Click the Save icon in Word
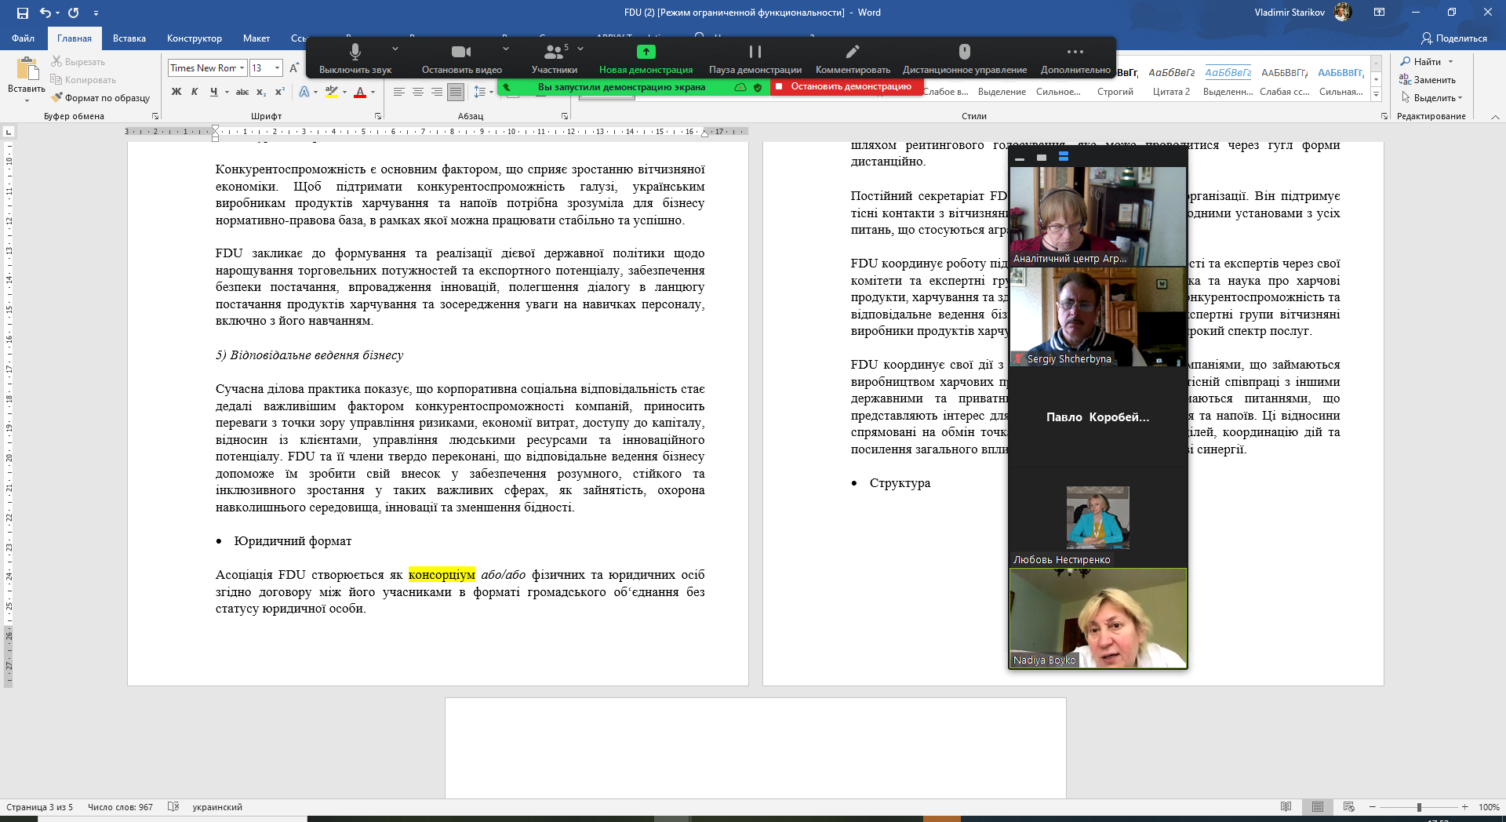The width and height of the screenshot is (1506, 822). (22, 13)
